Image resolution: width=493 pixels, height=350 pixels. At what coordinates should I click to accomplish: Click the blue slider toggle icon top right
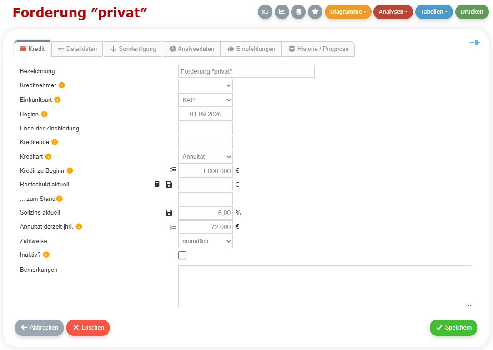(475, 42)
